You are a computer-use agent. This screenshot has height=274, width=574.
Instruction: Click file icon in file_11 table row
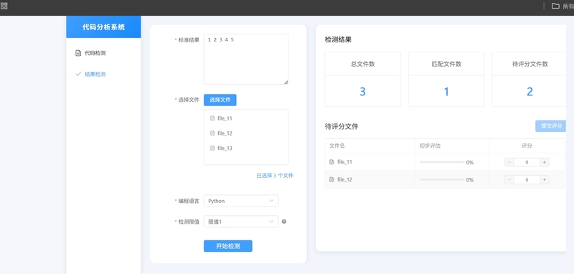(x=331, y=161)
